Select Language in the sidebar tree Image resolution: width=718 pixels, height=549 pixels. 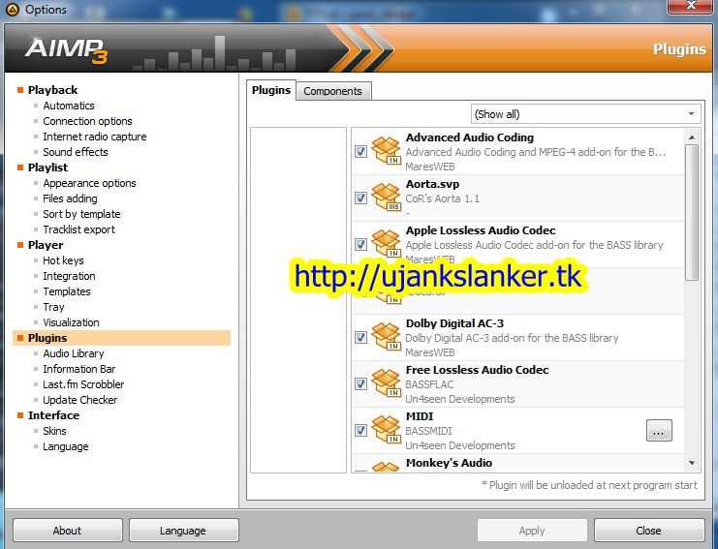coord(66,446)
